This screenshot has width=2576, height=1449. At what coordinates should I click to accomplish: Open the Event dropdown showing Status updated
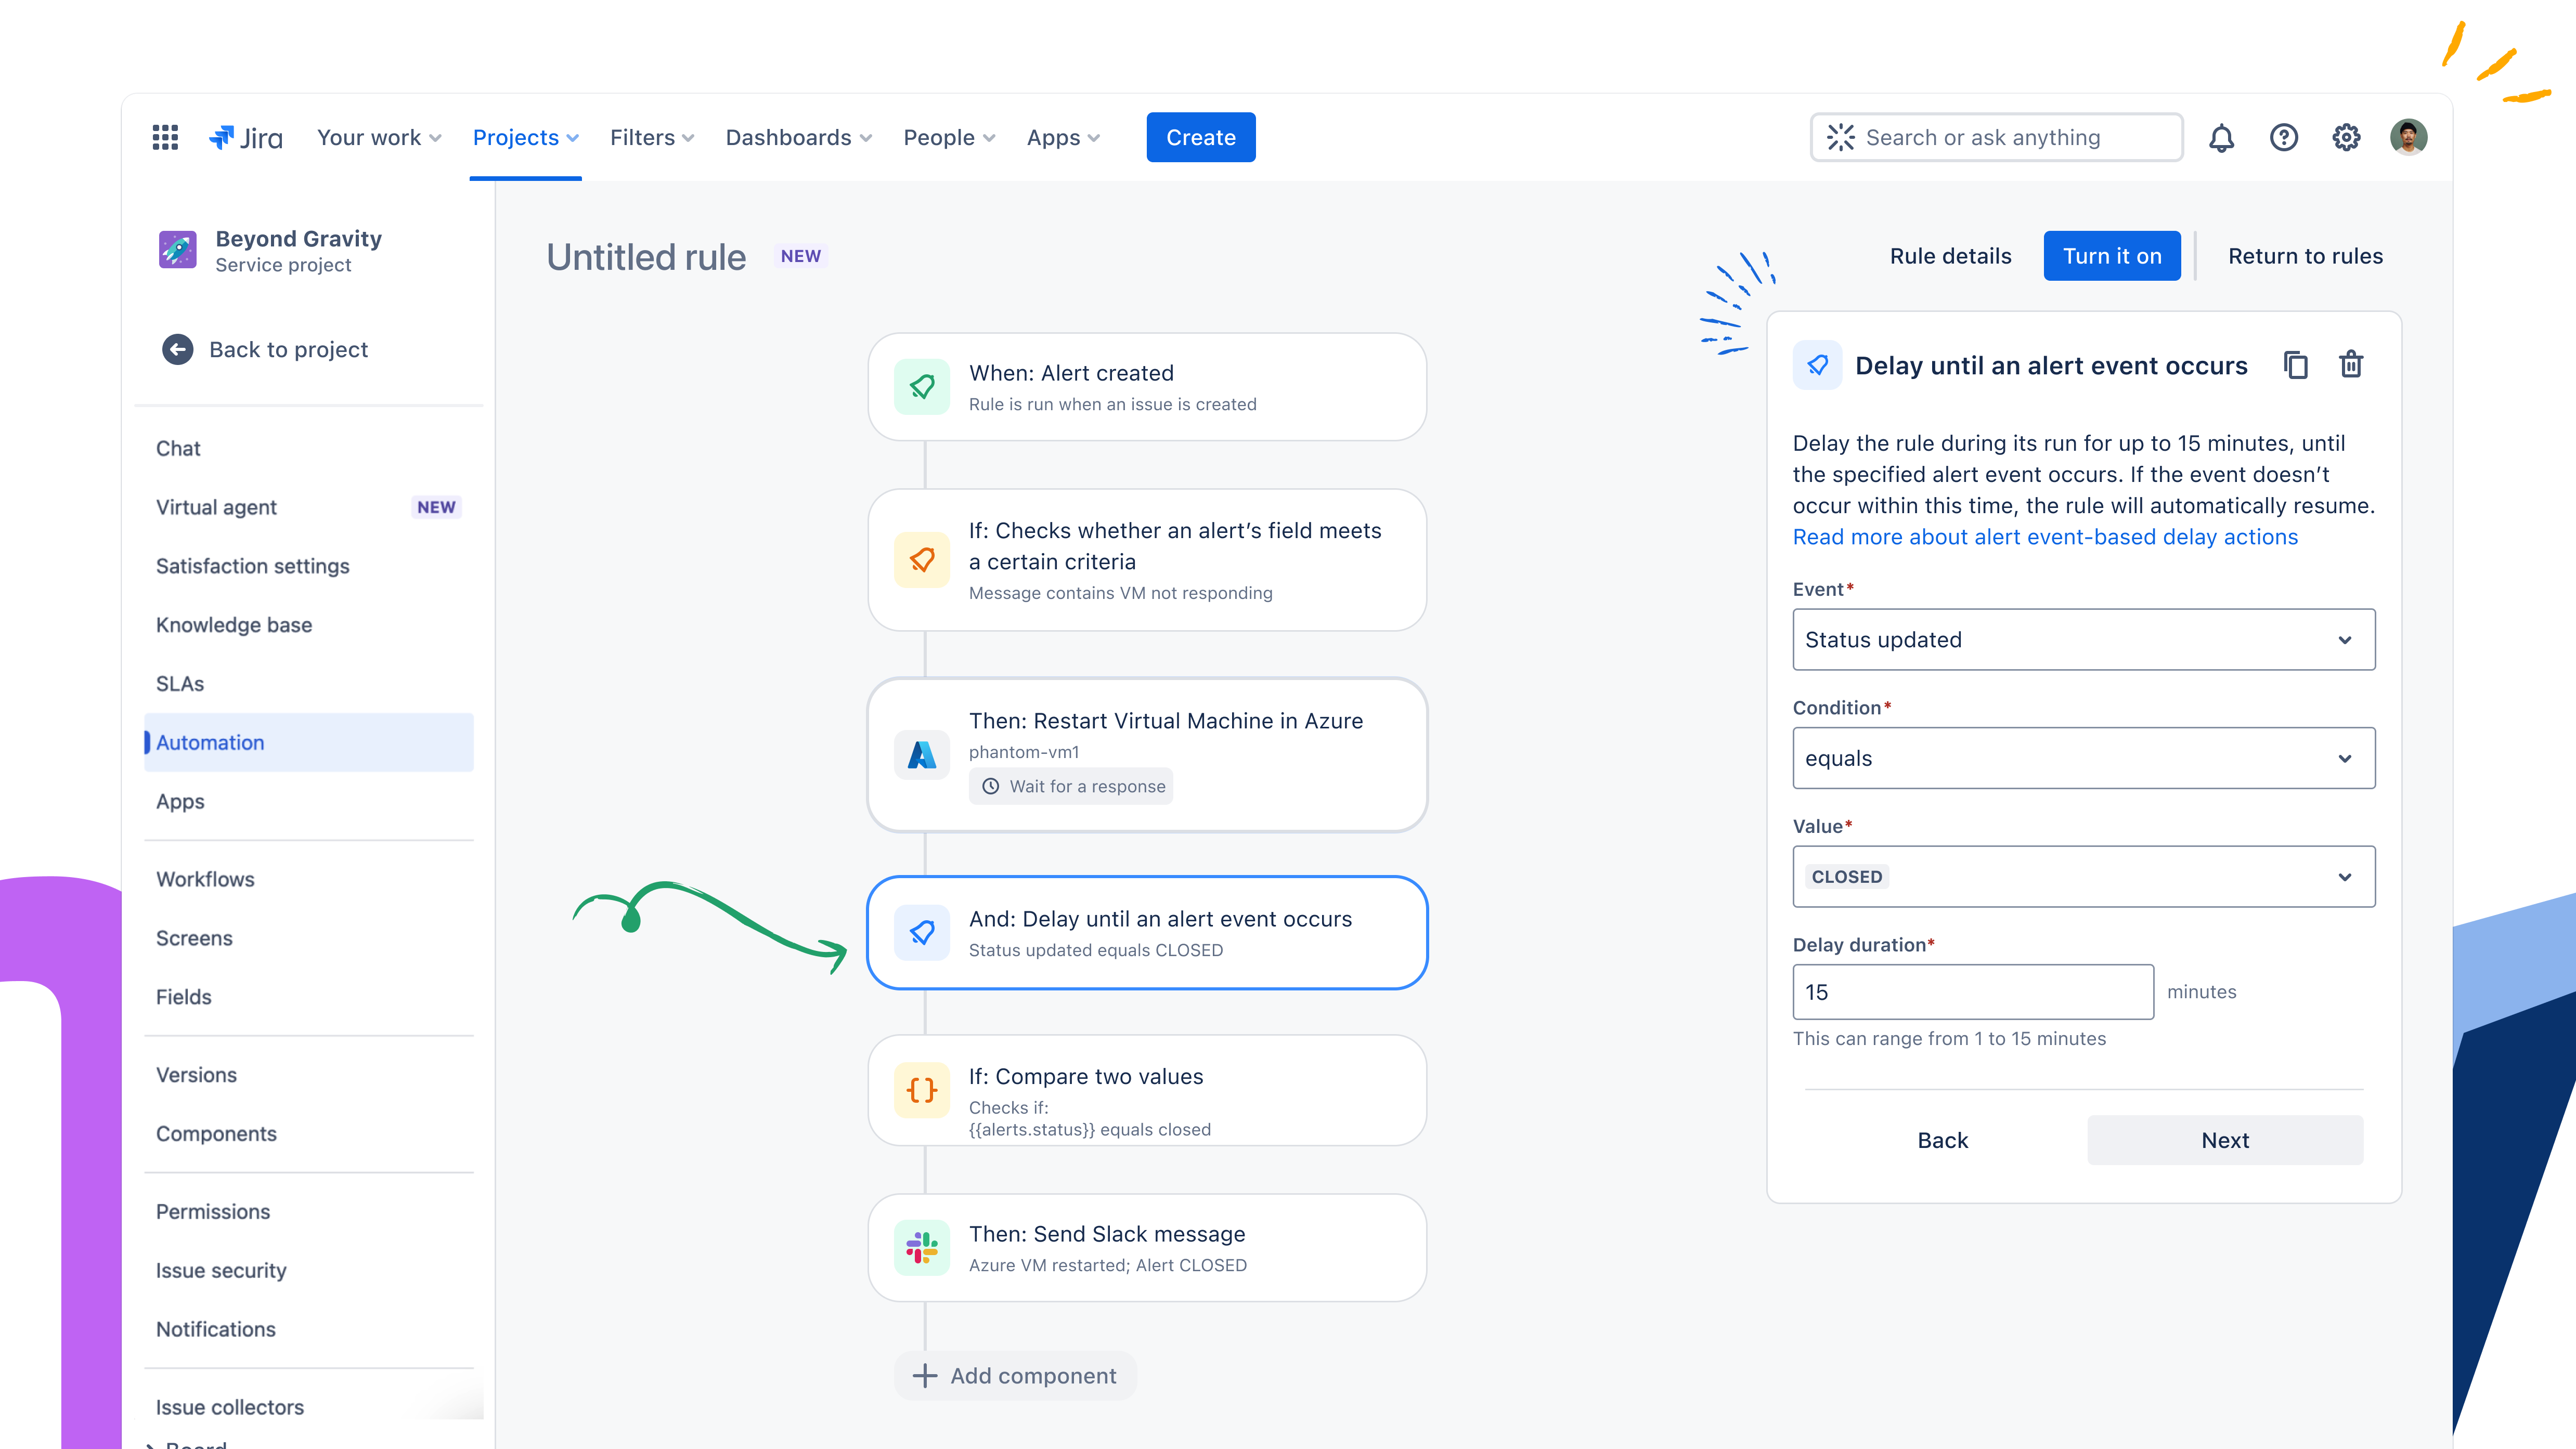click(x=2083, y=639)
